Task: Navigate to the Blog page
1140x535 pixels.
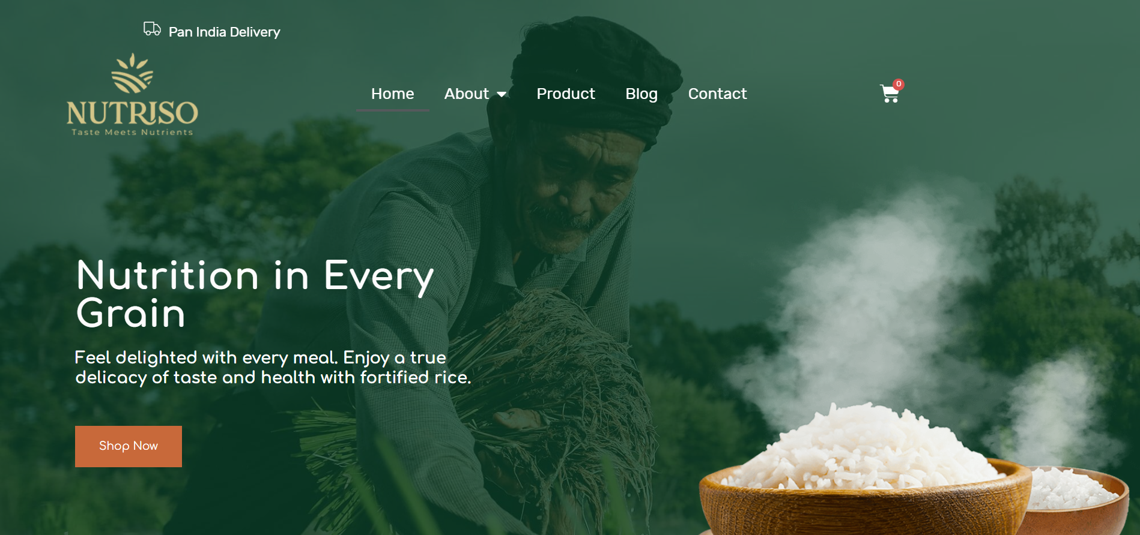Action: [x=641, y=94]
